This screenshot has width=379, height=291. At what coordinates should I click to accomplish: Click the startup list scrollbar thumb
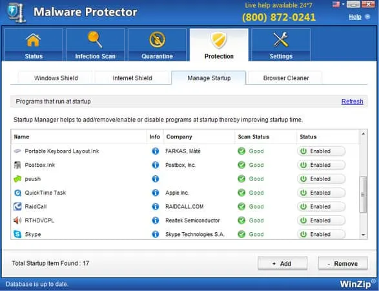tap(363, 195)
